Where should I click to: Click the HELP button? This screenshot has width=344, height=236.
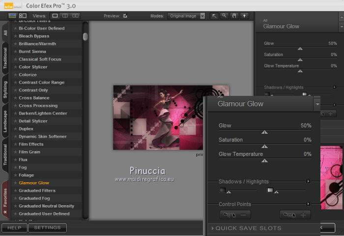click(x=14, y=228)
